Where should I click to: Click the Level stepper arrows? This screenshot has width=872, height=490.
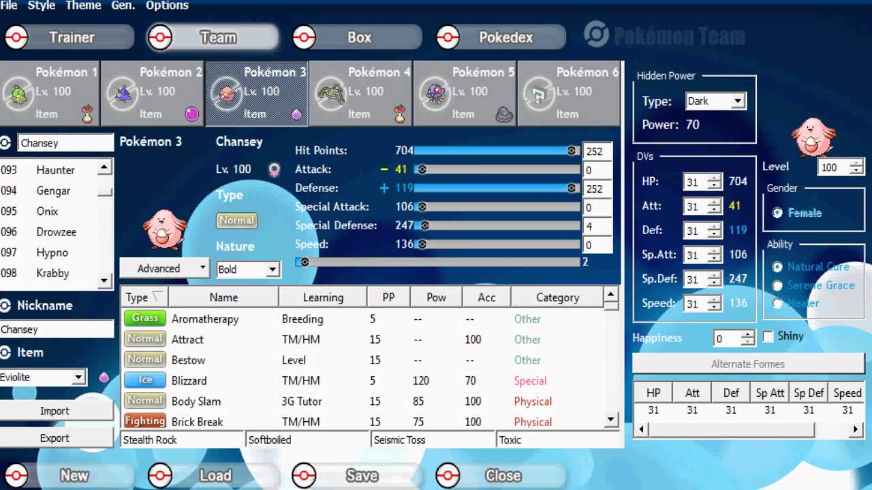856,167
